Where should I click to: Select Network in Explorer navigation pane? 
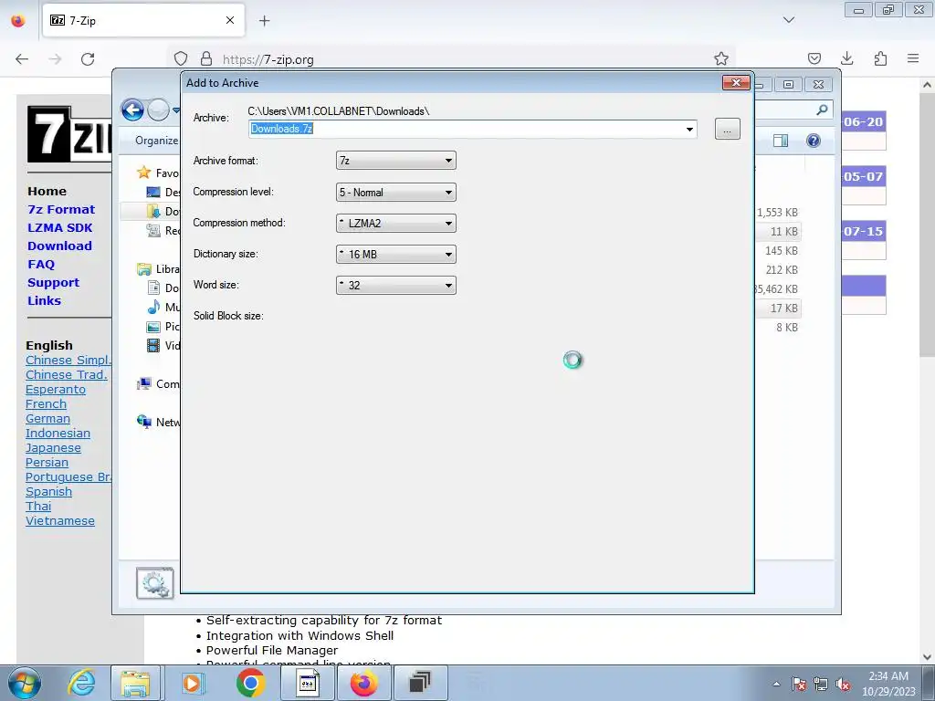click(x=159, y=422)
